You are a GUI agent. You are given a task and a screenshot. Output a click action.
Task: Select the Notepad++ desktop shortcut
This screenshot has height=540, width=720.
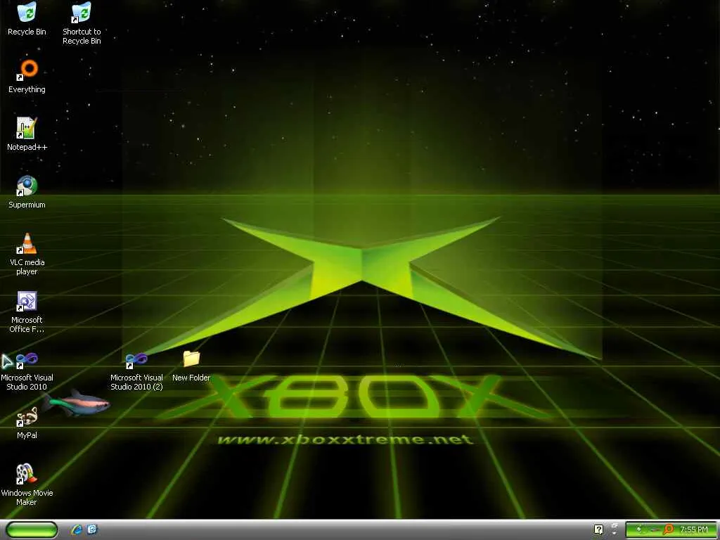[27, 134]
